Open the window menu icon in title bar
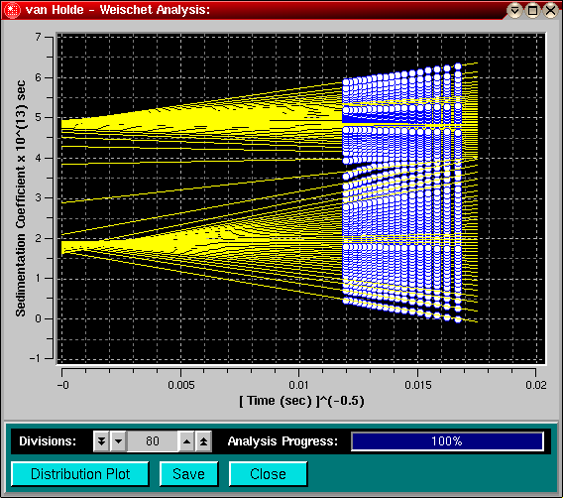This screenshot has height=498, width=563. tap(12, 10)
